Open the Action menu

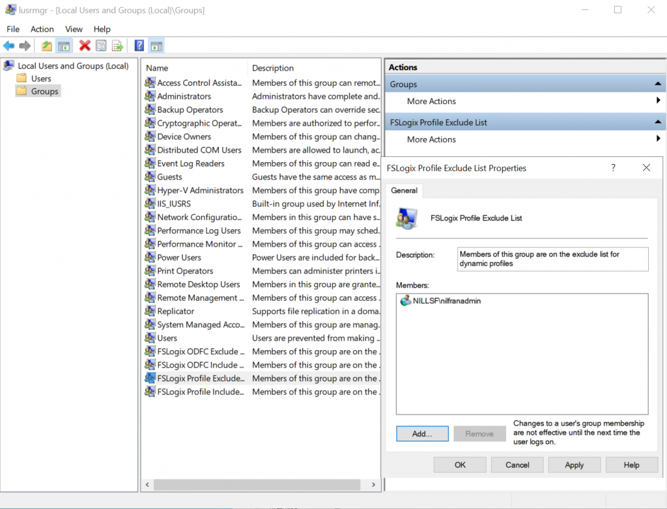pos(42,29)
